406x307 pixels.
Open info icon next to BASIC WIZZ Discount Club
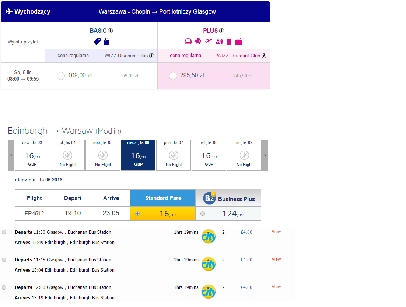click(x=152, y=56)
